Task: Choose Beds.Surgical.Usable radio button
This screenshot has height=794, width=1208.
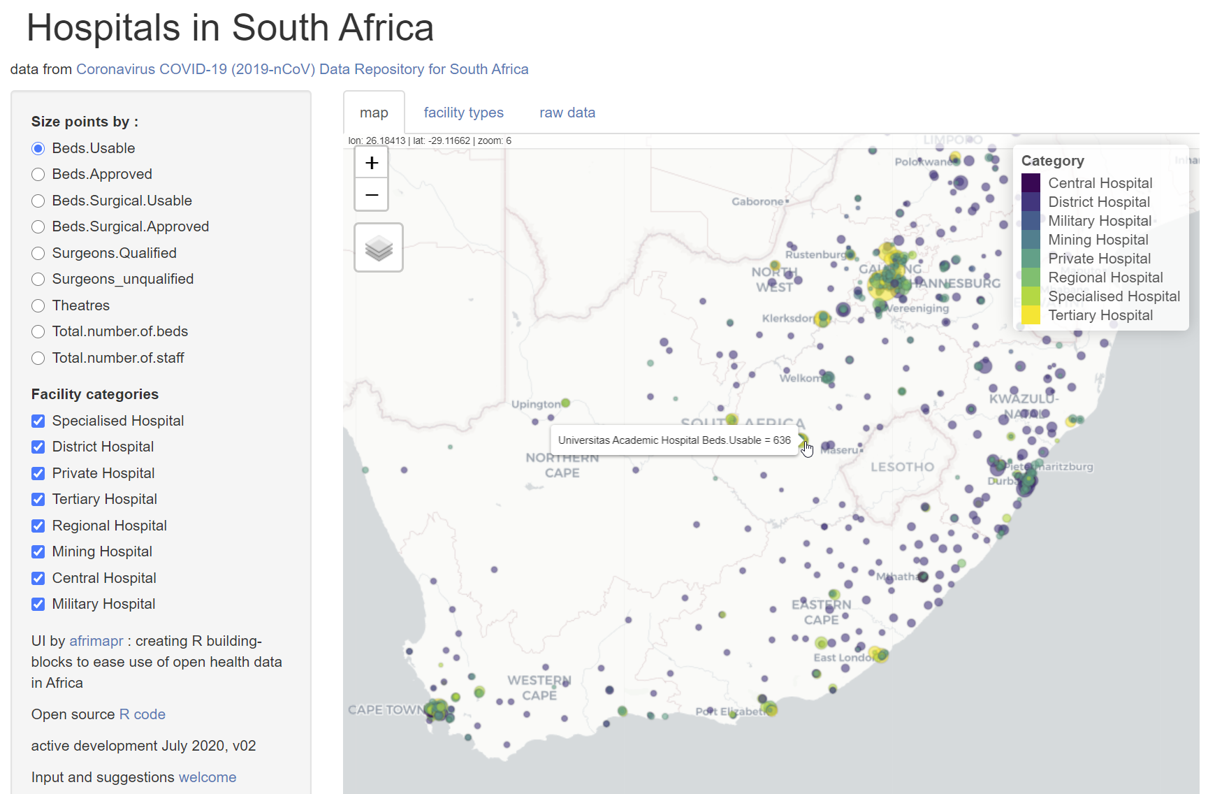Action: (38, 201)
